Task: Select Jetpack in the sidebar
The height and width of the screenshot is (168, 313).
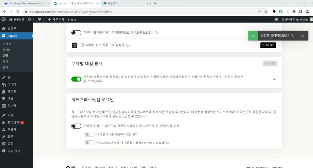Action: tap(17, 36)
